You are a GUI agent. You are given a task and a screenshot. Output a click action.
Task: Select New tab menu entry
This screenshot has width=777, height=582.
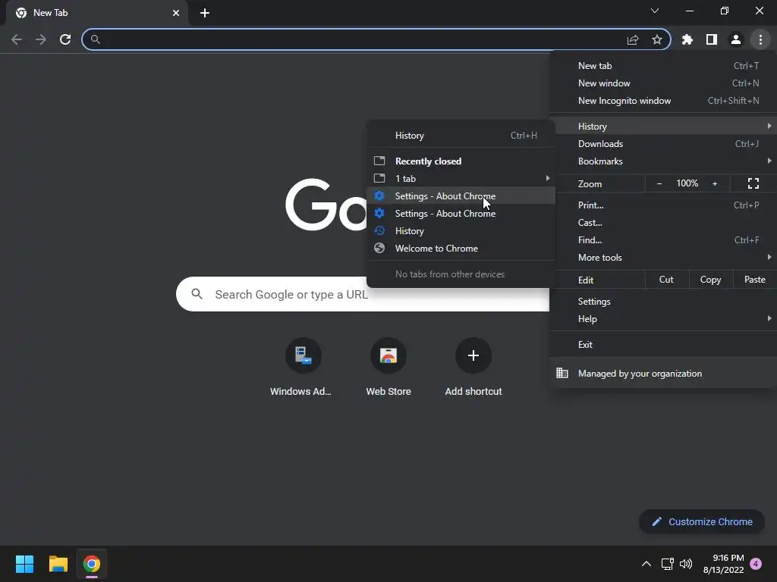pyautogui.click(x=663, y=66)
